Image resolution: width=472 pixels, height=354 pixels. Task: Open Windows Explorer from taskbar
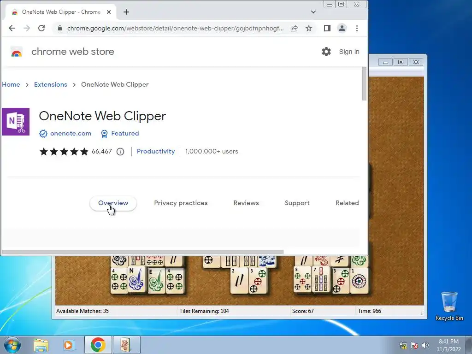tap(41, 345)
